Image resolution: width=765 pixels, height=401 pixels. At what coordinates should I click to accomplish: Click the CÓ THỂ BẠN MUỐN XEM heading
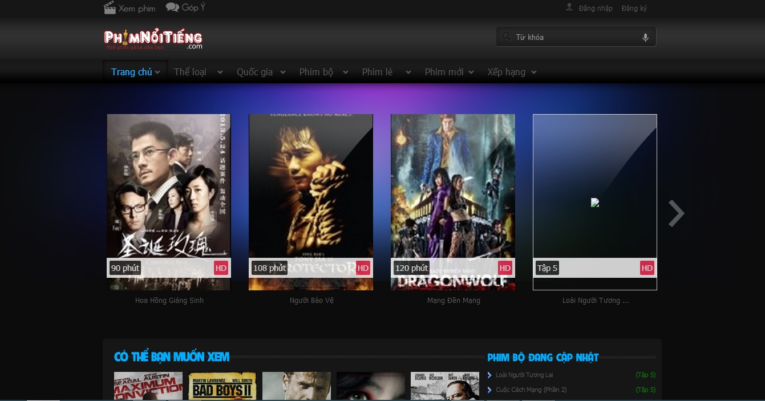[172, 357]
